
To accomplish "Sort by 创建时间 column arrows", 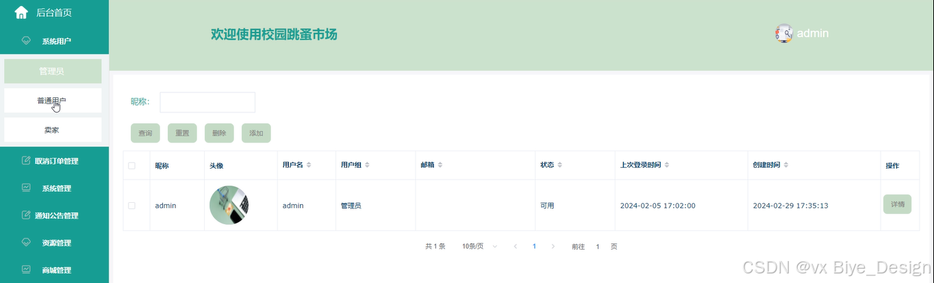I will pos(786,165).
